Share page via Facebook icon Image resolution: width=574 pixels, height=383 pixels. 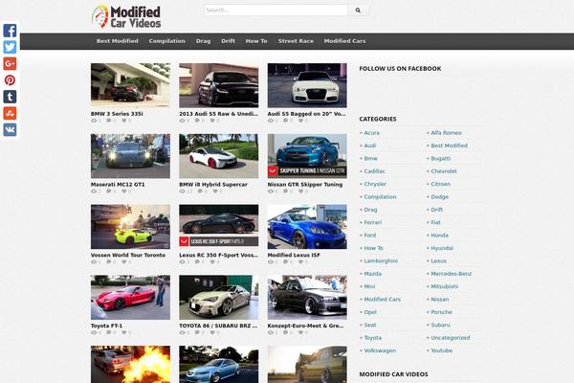(10, 31)
